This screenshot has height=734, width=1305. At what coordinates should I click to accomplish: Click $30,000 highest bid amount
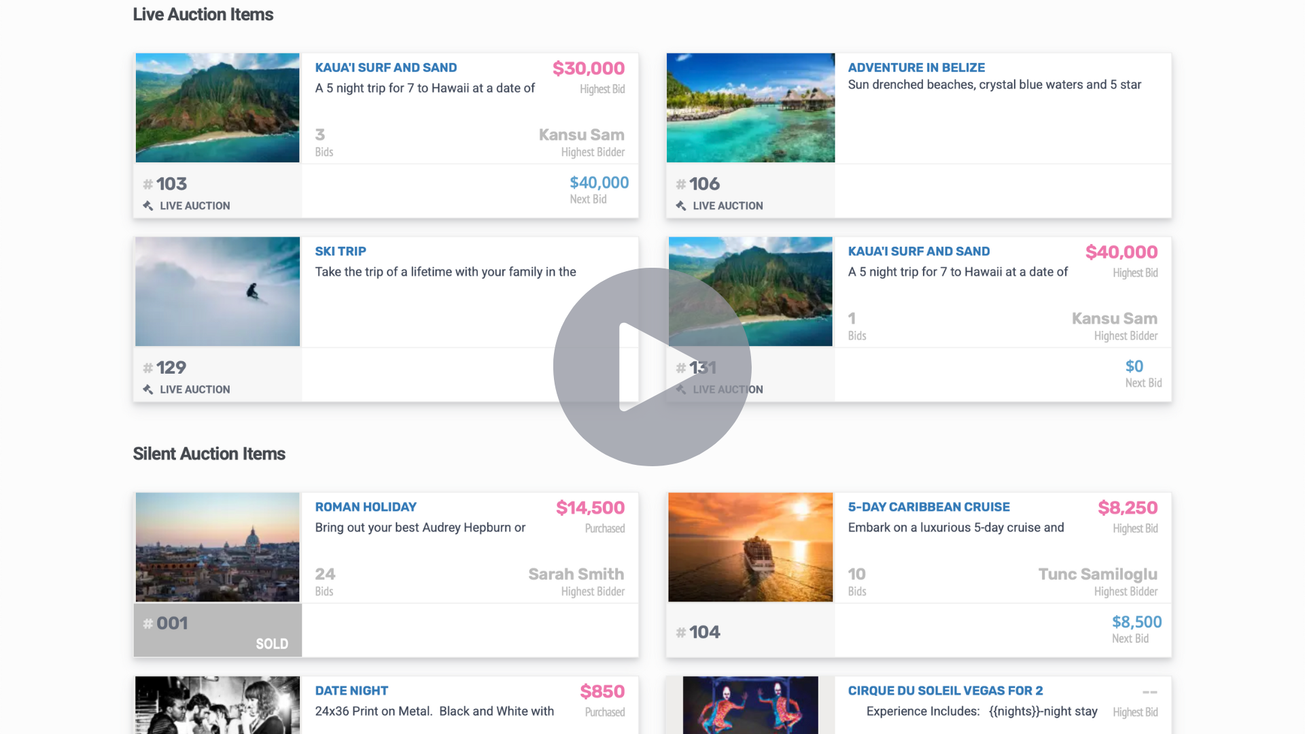[588, 68]
